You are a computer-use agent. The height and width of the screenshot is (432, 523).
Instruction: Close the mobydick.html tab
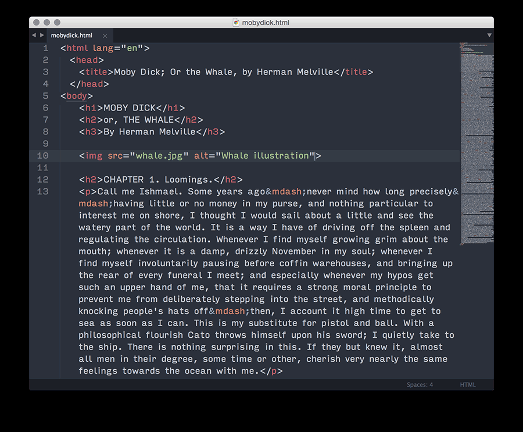point(105,35)
